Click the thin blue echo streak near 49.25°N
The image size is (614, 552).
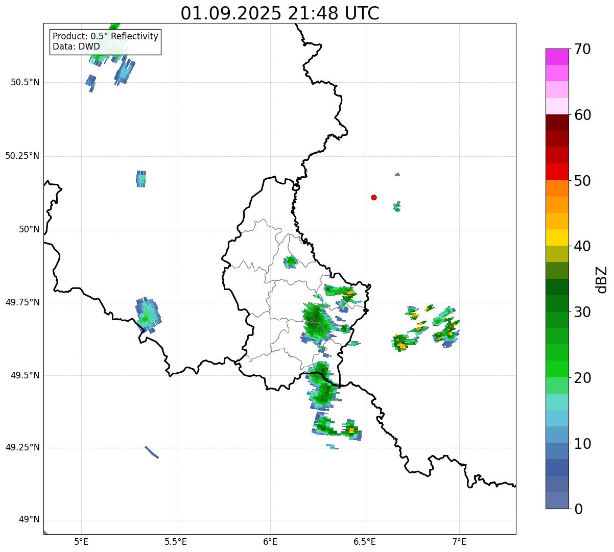click(x=152, y=452)
